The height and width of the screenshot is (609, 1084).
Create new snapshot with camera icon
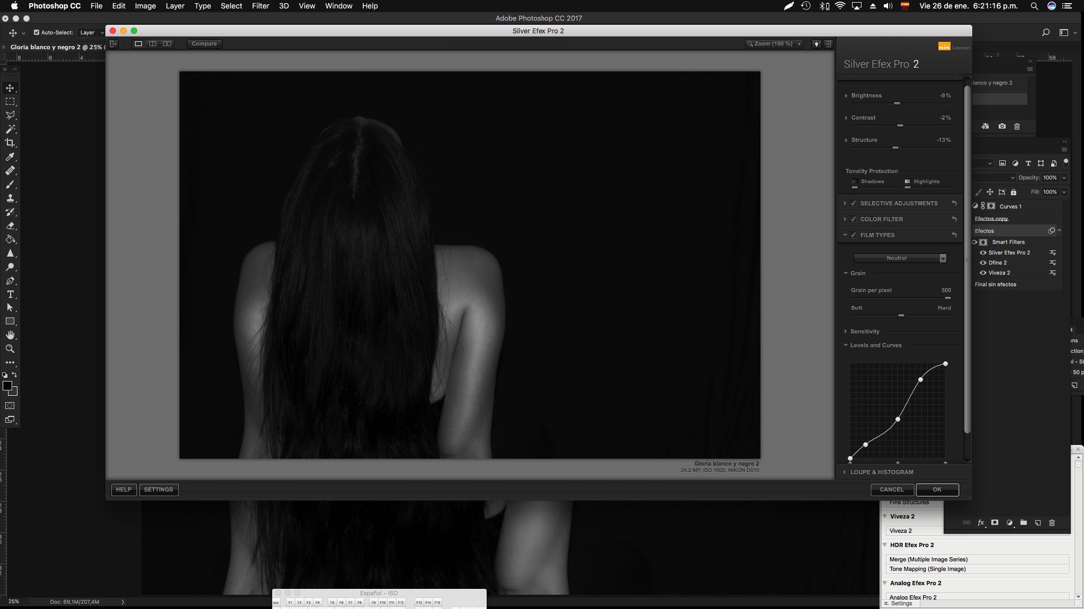coord(1002,126)
